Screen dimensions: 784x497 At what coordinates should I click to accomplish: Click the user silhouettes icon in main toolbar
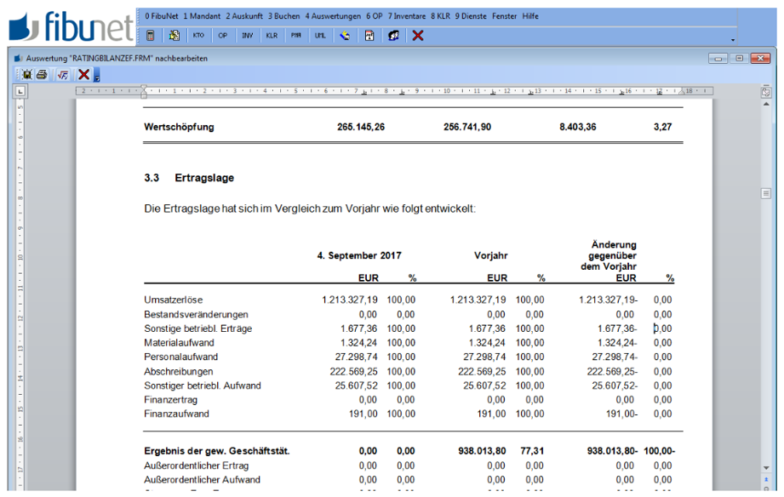pyautogui.click(x=394, y=36)
